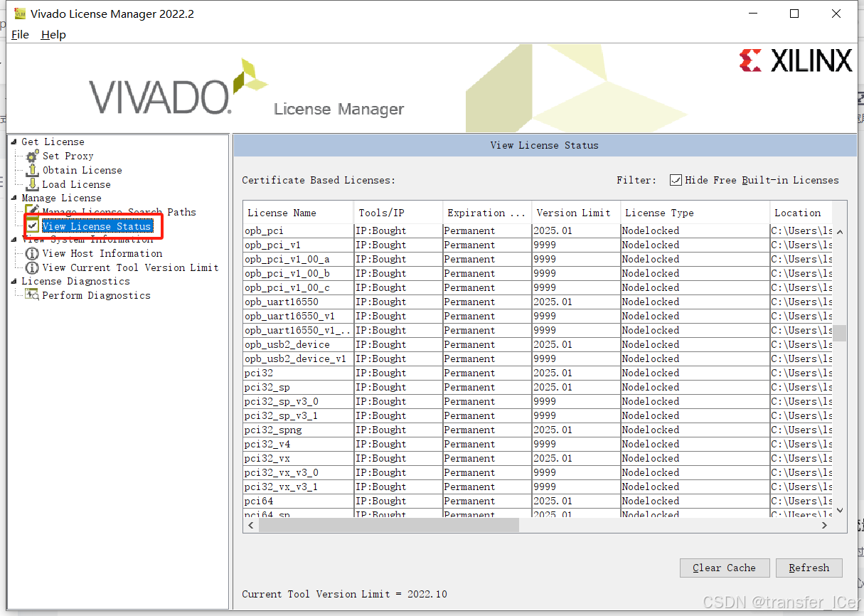Open the File menu

pyautogui.click(x=20, y=34)
